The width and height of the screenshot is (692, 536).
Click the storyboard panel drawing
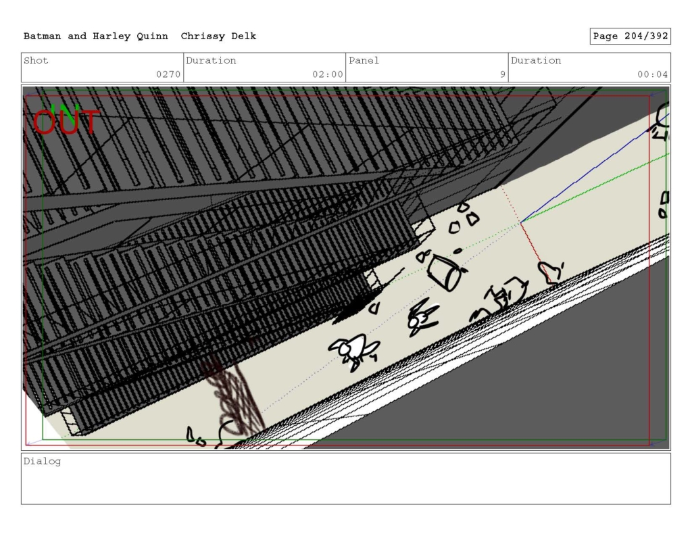pos(346,268)
